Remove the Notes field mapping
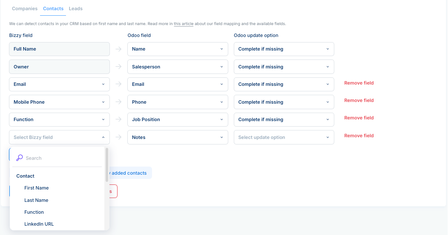This screenshot has width=448, height=235. pyautogui.click(x=359, y=136)
